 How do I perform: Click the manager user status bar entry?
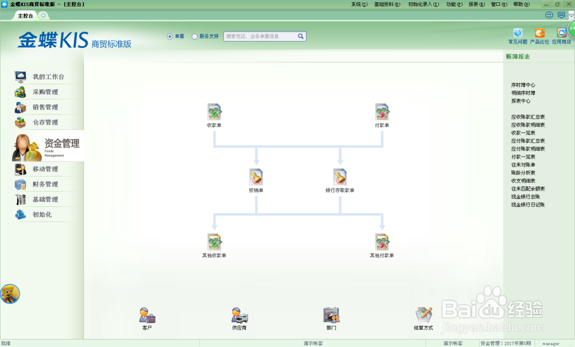[551, 344]
